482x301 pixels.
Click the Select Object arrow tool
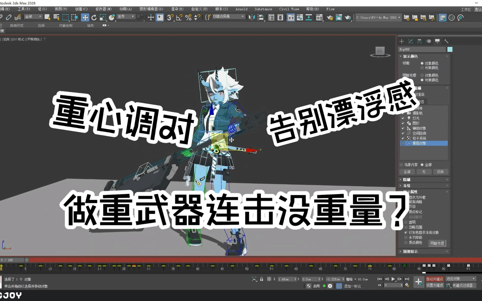click(47, 17)
